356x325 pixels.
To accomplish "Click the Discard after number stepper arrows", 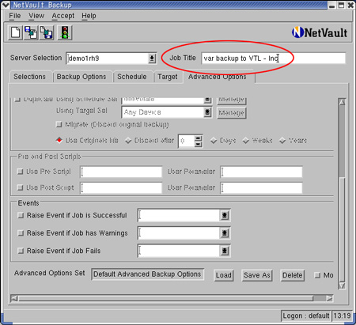I will coord(199,141).
